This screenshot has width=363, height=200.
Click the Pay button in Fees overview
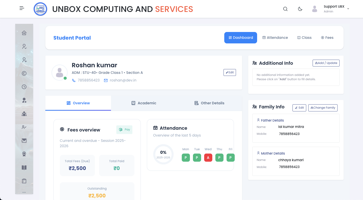pyautogui.click(x=124, y=129)
